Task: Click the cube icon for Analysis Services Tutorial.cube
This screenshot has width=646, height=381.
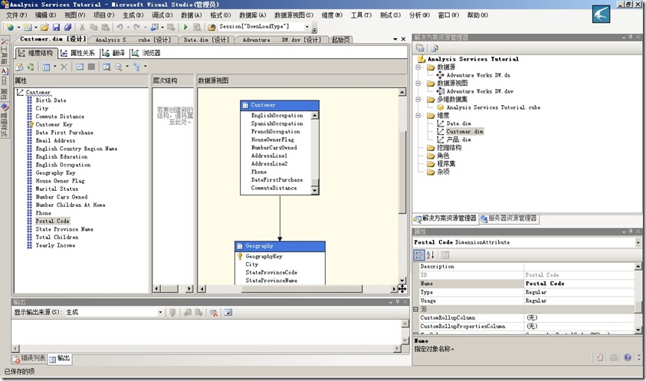Action: [441, 107]
